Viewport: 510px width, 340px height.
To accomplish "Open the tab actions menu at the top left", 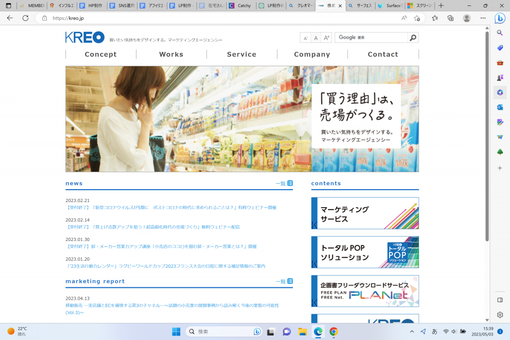I will tap(8, 6).
